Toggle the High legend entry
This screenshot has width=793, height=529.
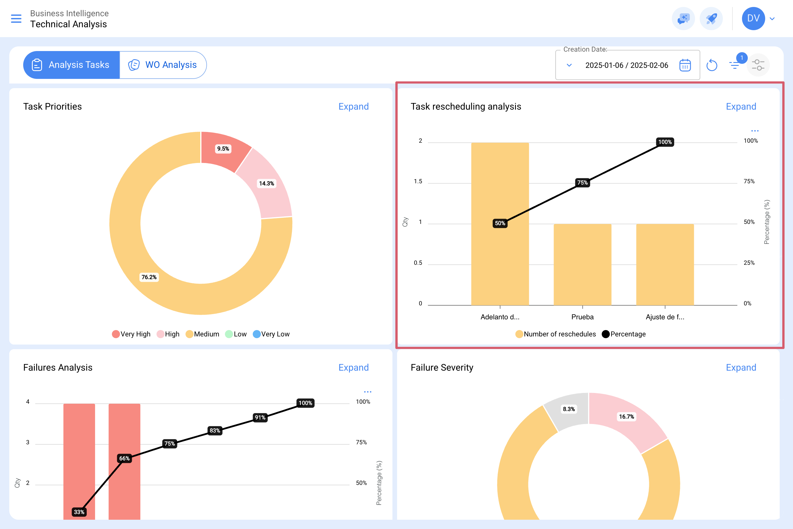click(x=168, y=334)
